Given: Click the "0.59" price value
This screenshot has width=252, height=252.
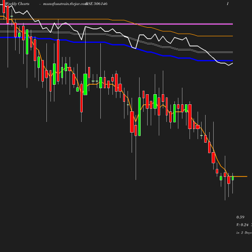Looking at the screenshot, I should 240,217.
